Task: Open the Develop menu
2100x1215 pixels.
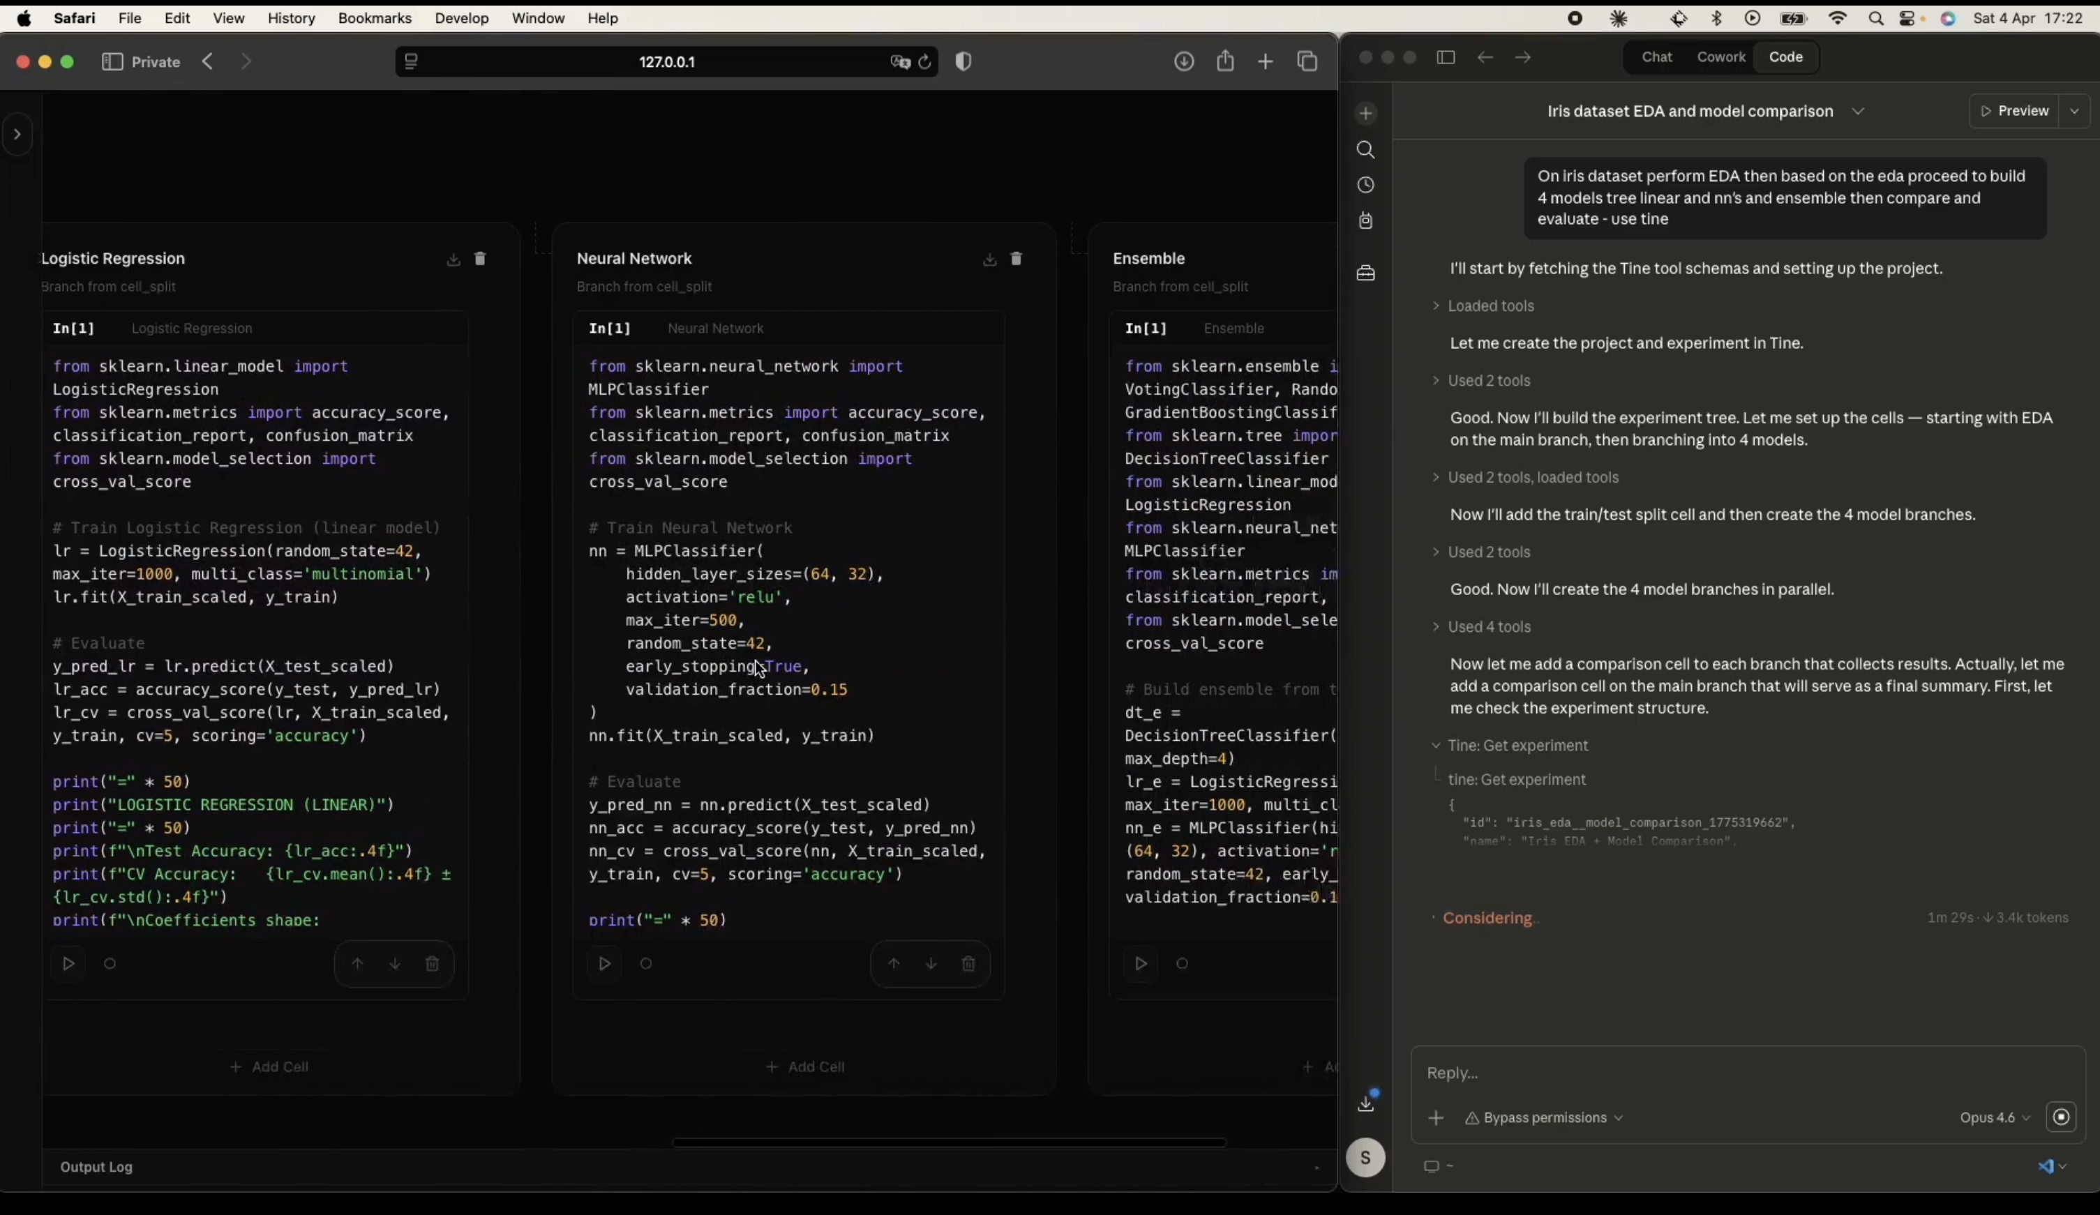Action: pos(461,18)
